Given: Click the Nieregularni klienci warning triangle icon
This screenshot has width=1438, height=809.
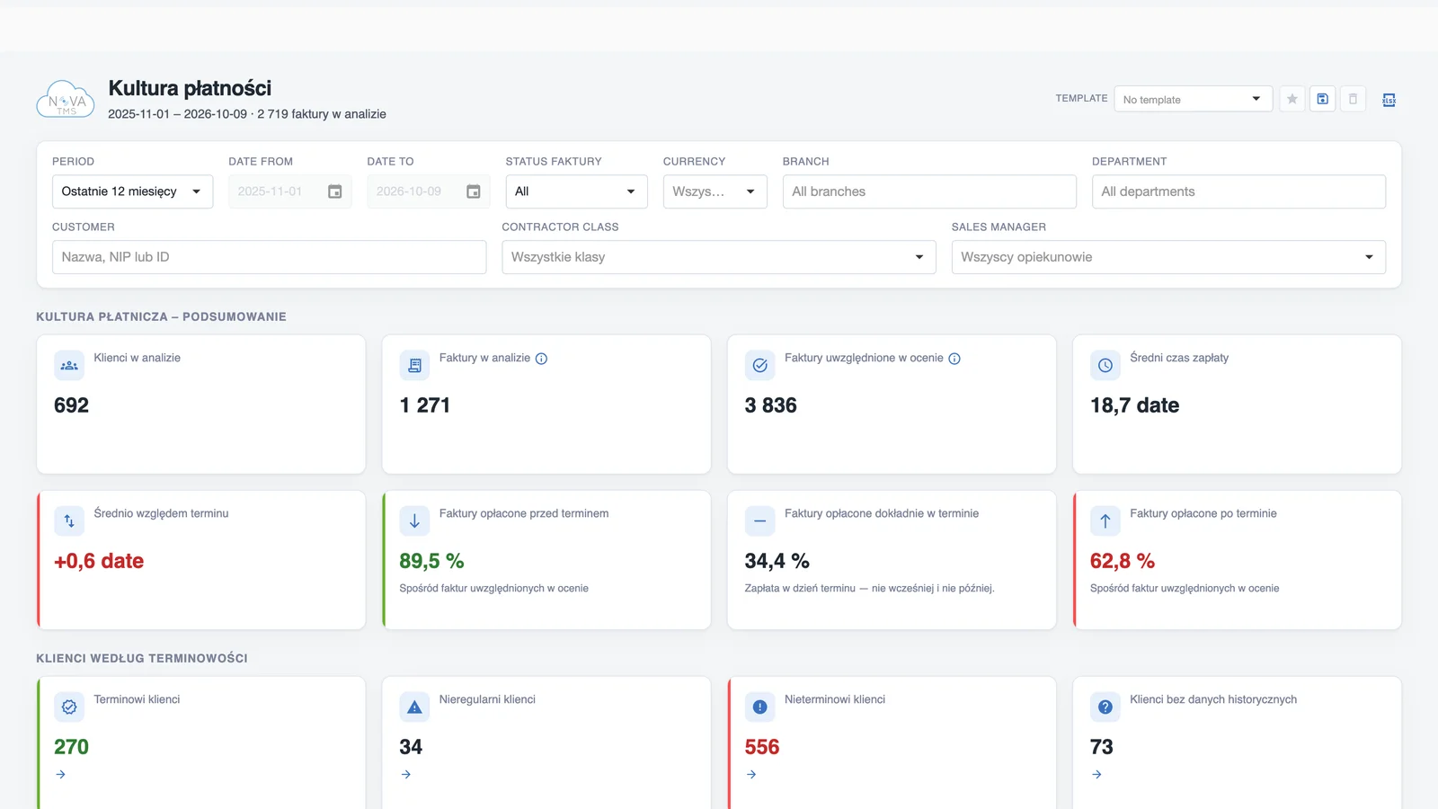Looking at the screenshot, I should [414, 707].
